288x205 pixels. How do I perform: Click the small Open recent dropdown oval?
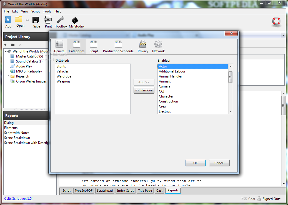(x=27, y=20)
